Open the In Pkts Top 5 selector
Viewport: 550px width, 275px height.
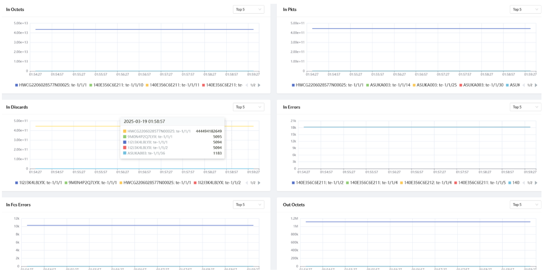[x=525, y=9]
